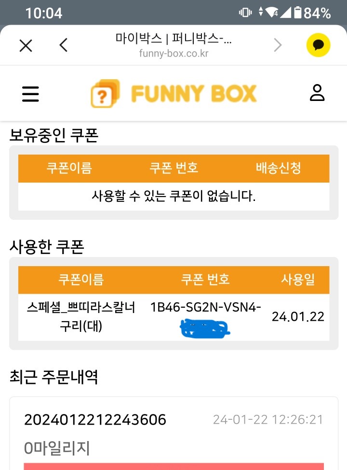The height and width of the screenshot is (470, 347).
Task: Click the FUNNY BOX title text
Action: click(x=194, y=94)
